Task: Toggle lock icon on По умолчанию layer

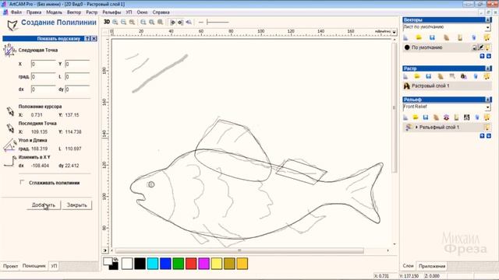Action: point(474,47)
